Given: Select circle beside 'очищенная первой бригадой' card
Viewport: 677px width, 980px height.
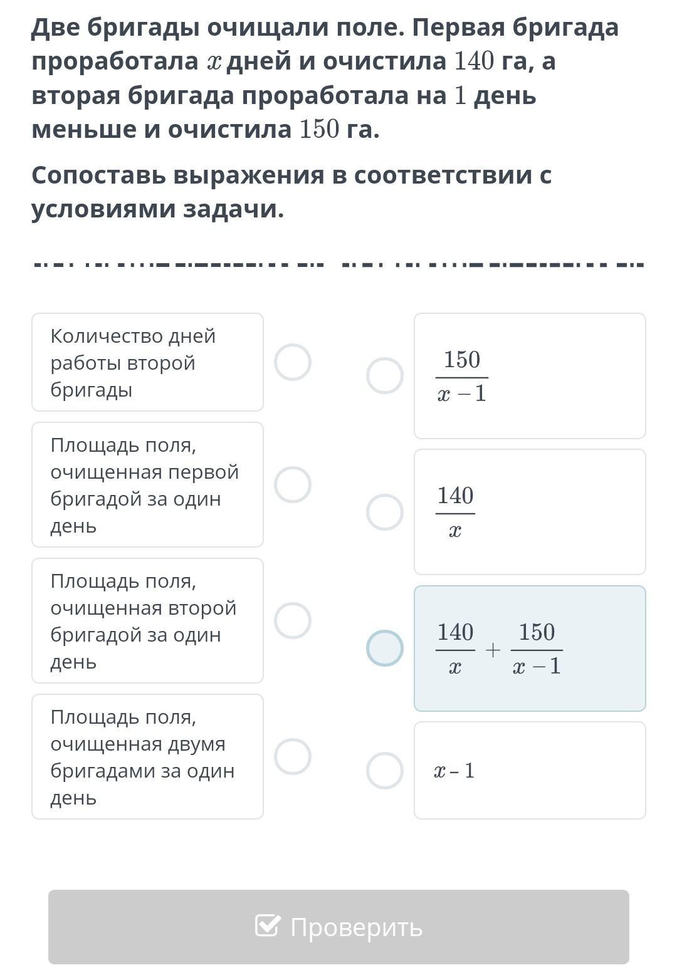Looking at the screenshot, I should coord(293,484).
